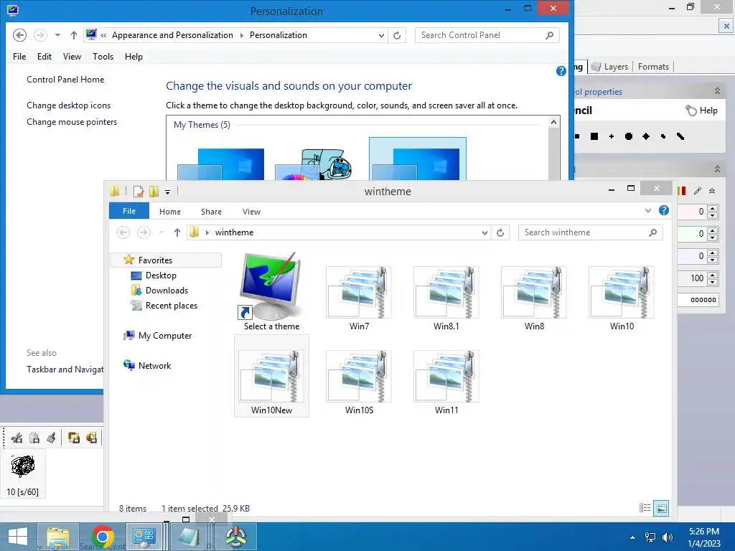Screen dimensions: 735x551
Task: Switch to the Formats tab
Action: tap(653, 67)
